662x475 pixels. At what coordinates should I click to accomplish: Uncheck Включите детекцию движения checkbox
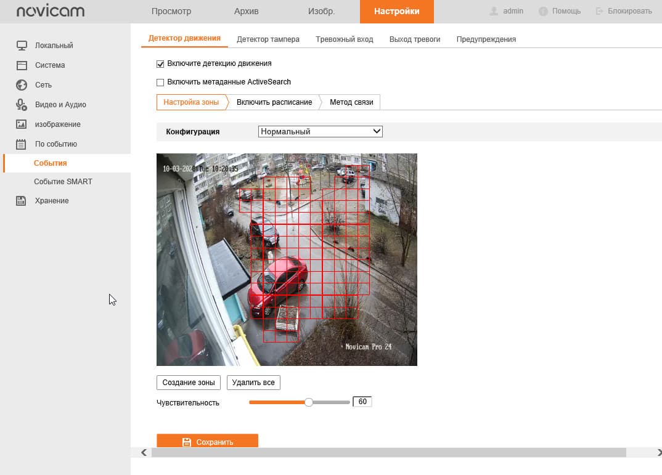tap(160, 64)
